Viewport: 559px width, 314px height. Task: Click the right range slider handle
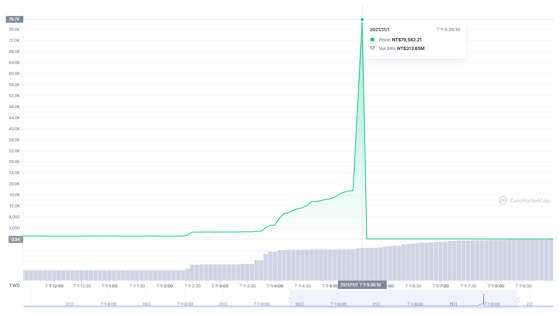tap(517, 299)
